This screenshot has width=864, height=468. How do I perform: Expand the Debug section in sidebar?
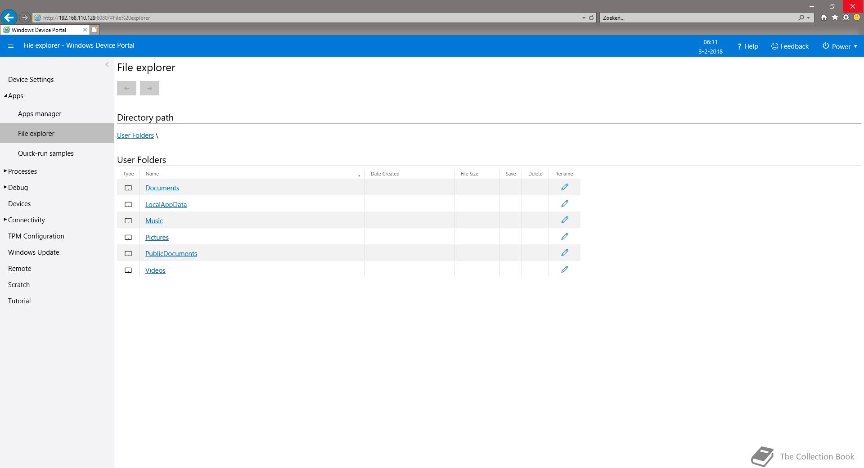point(5,187)
